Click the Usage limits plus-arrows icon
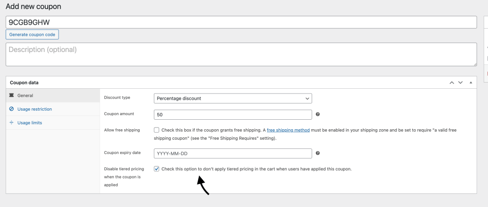488x207 pixels. 11,123
